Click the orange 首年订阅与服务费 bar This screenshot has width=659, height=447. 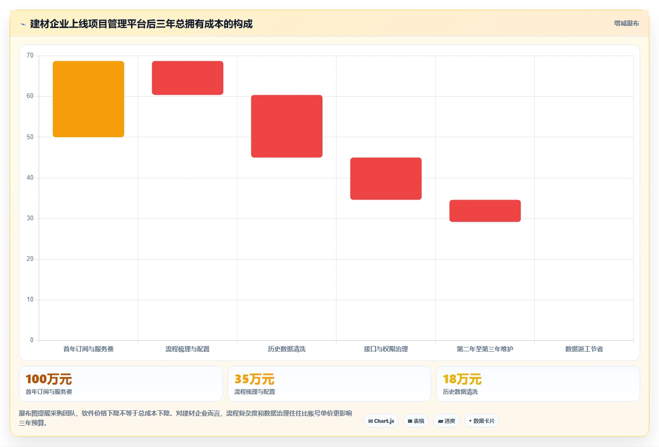tap(88, 99)
